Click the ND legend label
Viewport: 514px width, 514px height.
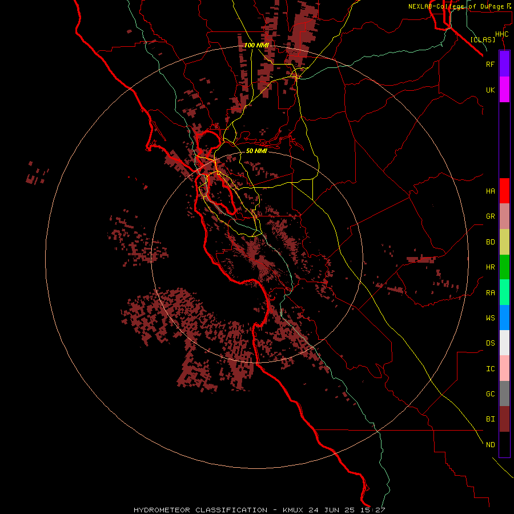(x=490, y=445)
